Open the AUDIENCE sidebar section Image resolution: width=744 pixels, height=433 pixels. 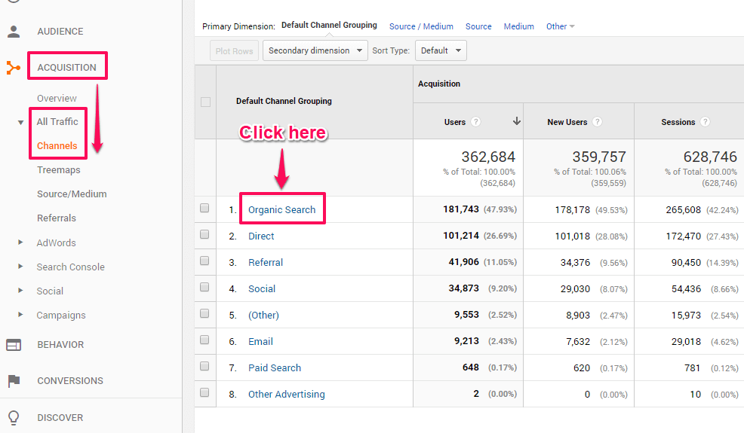pos(60,32)
